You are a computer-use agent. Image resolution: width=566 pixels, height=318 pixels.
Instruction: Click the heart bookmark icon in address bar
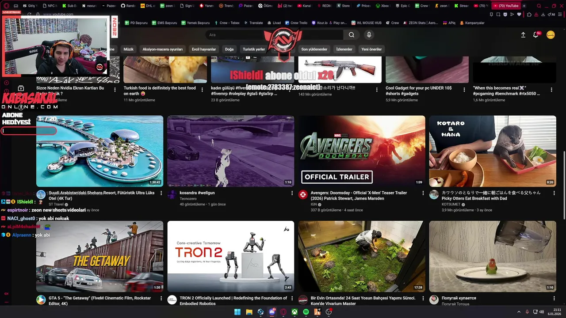click(x=519, y=14)
